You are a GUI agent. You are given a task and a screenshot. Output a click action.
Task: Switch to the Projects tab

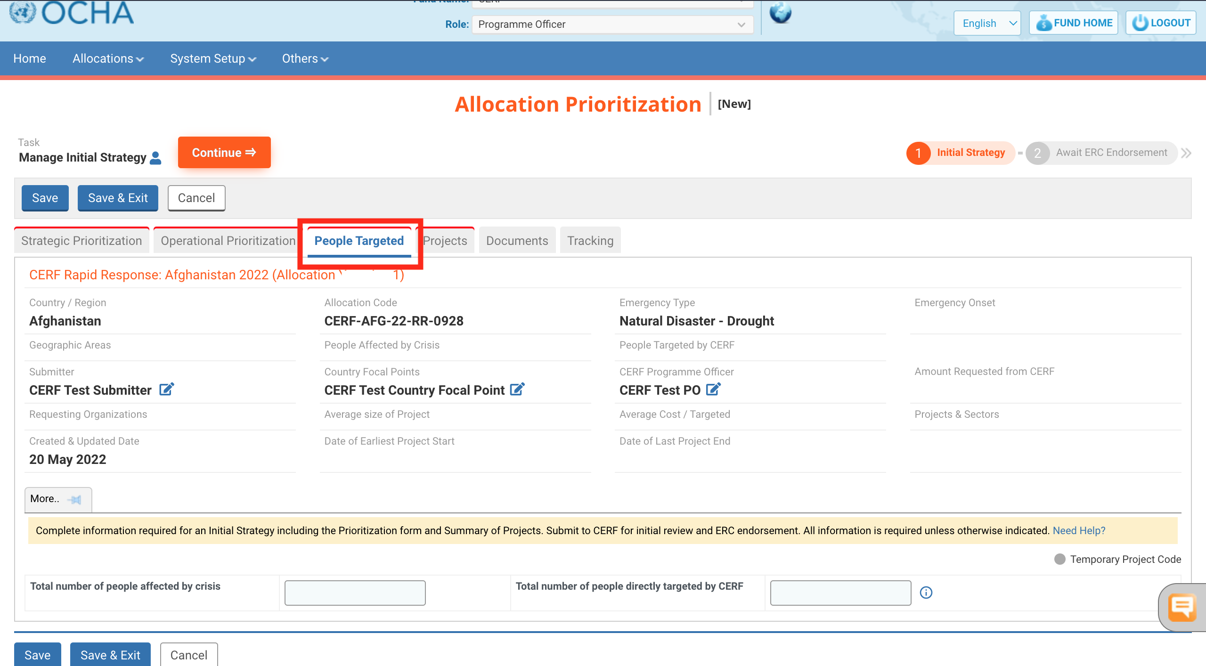[x=445, y=240]
